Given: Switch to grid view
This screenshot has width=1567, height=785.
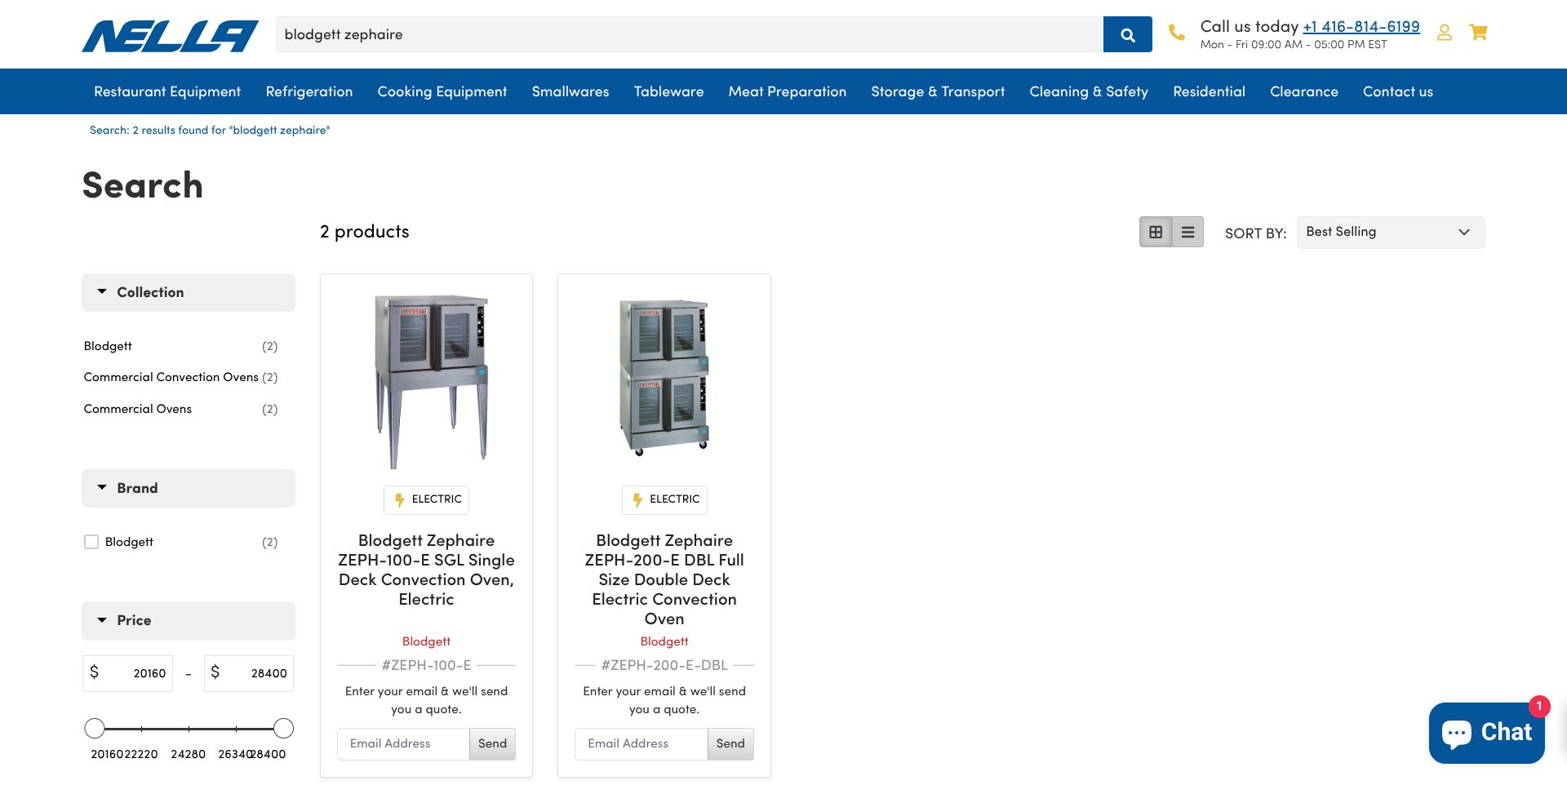Looking at the screenshot, I should 1156,233.
